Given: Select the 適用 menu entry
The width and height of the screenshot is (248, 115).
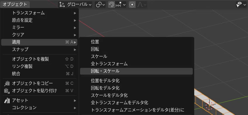Looking at the screenshot, I should [39, 42].
